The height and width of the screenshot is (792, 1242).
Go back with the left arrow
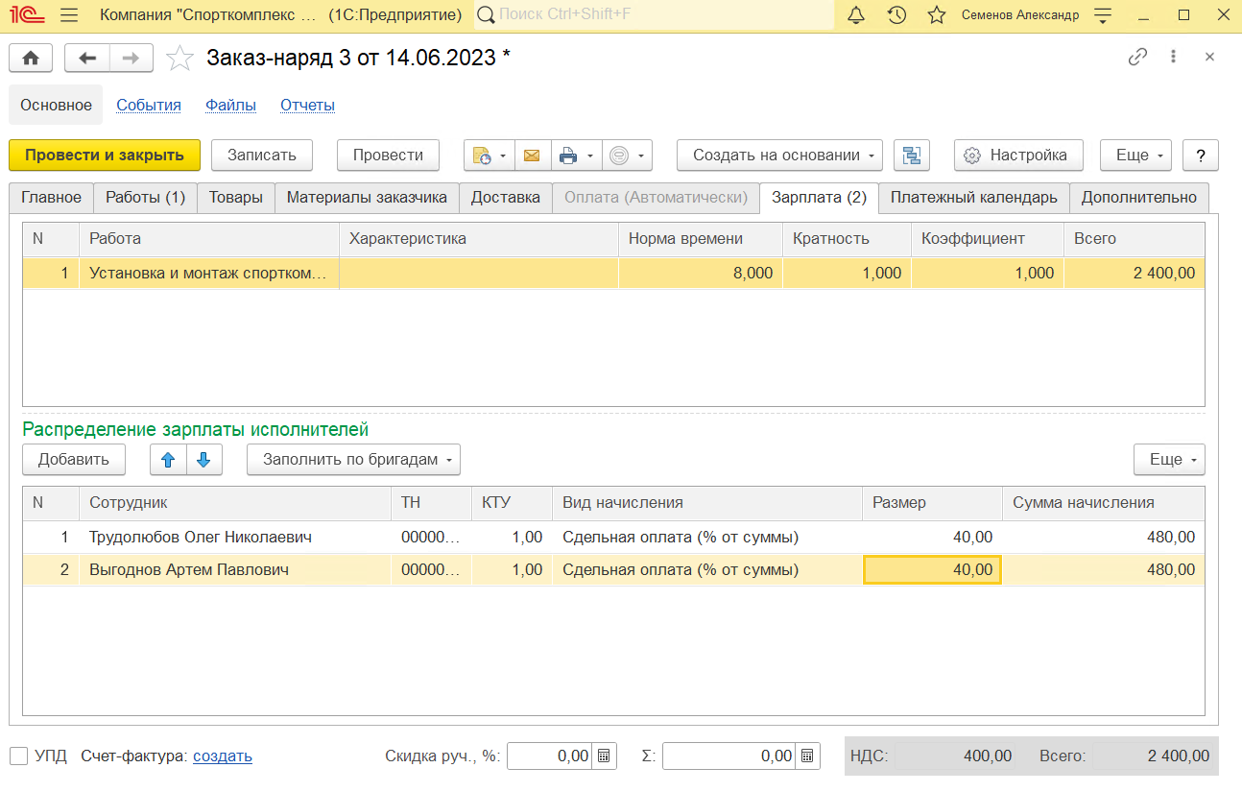(87, 58)
